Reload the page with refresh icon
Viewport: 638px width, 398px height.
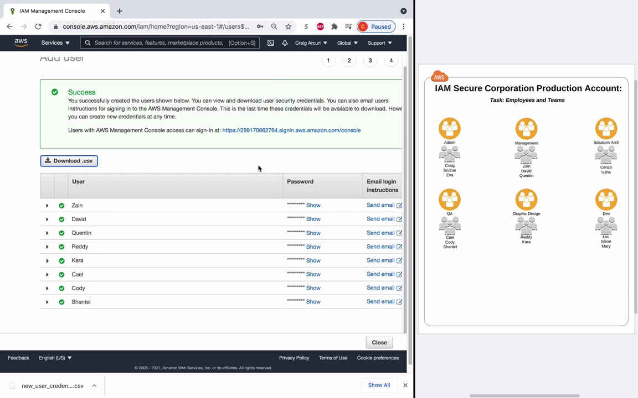pos(38,27)
